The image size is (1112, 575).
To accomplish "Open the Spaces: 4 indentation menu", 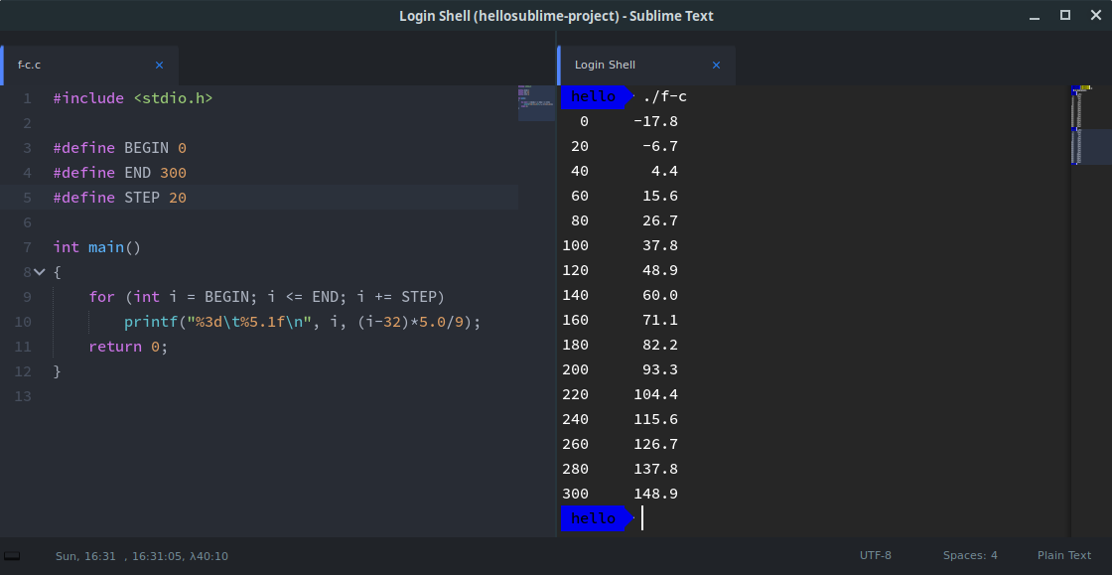I will pyautogui.click(x=970, y=556).
